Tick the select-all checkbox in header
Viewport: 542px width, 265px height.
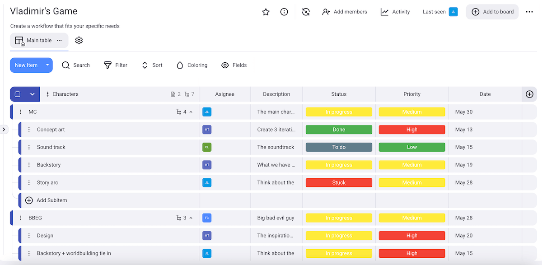18,94
